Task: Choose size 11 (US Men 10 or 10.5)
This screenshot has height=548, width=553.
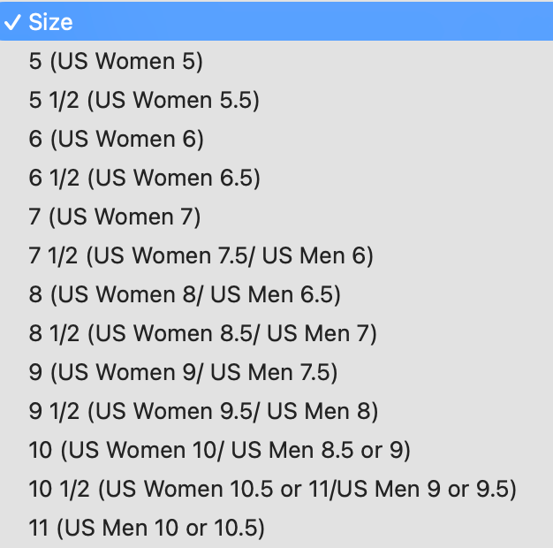Action: 146,529
